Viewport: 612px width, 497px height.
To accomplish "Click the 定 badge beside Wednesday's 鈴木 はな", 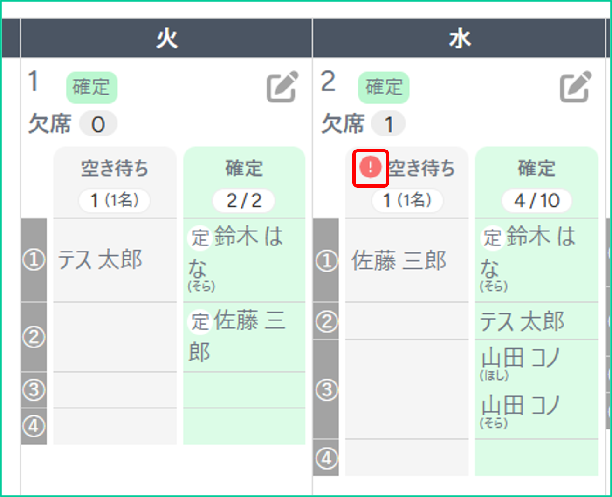I will (492, 237).
